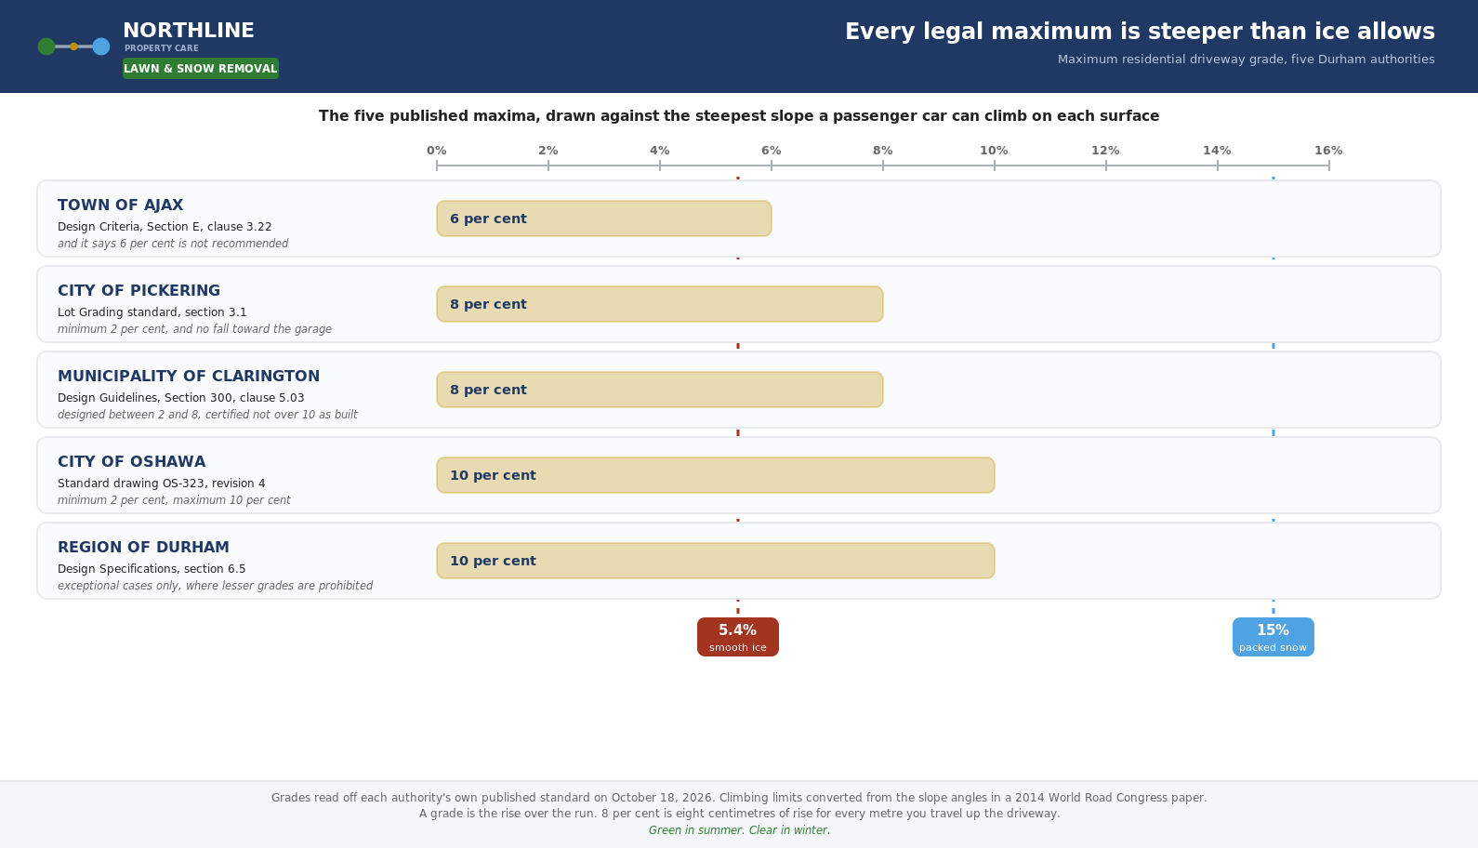
Task: Click 'Standard drawing OS-323, revision 4'
Action: pyautogui.click(x=162, y=484)
